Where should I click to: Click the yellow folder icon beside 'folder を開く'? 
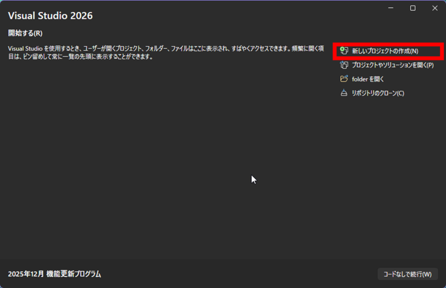coord(344,79)
